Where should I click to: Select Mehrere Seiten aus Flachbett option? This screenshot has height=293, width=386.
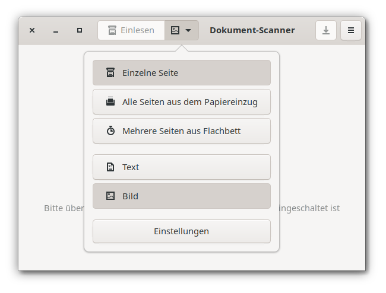pos(181,130)
